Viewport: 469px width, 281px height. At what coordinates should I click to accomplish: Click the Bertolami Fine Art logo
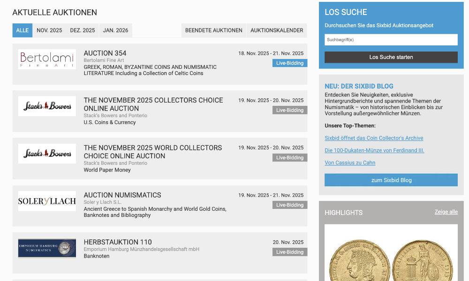tap(47, 59)
